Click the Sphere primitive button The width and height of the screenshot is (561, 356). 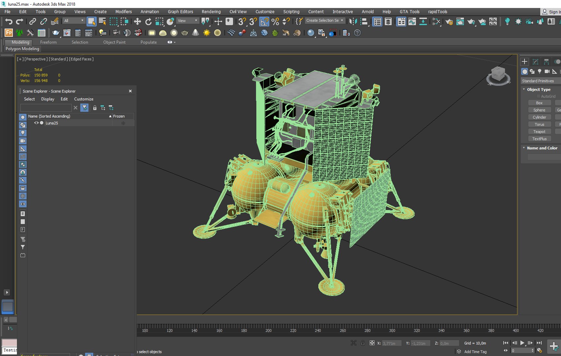click(539, 110)
